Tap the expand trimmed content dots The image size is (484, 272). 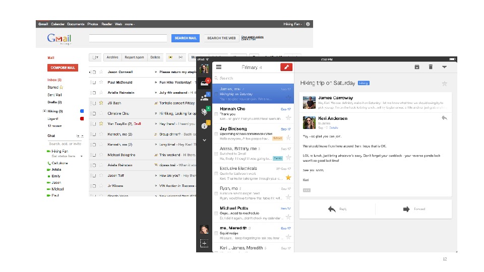(x=307, y=190)
